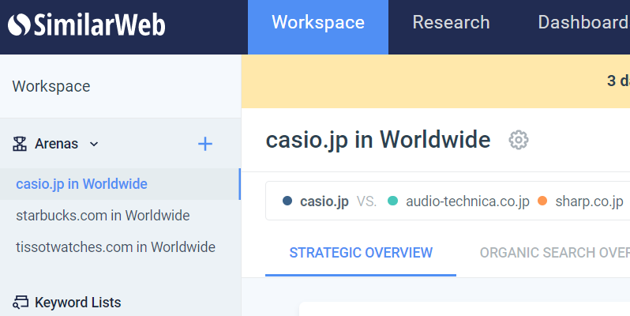This screenshot has width=630, height=316.
Task: Click the Workspace sidebar heading
Action: click(x=51, y=86)
